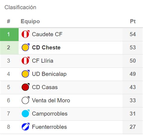The height and width of the screenshot is (135, 143).
Task: Click the CF Llíria red striped crest
Action: tap(26, 61)
